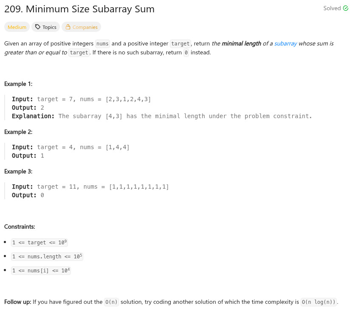Click the Medium difficulty badge
The width and height of the screenshot is (355, 317).
17,27
